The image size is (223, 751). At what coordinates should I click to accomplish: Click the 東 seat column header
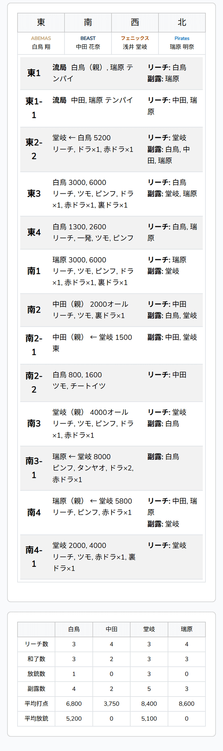click(x=41, y=23)
